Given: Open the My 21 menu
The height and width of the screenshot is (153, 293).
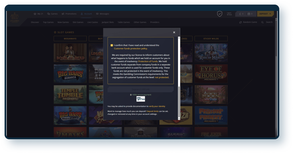Looking at the screenshot, I should tap(38, 14).
